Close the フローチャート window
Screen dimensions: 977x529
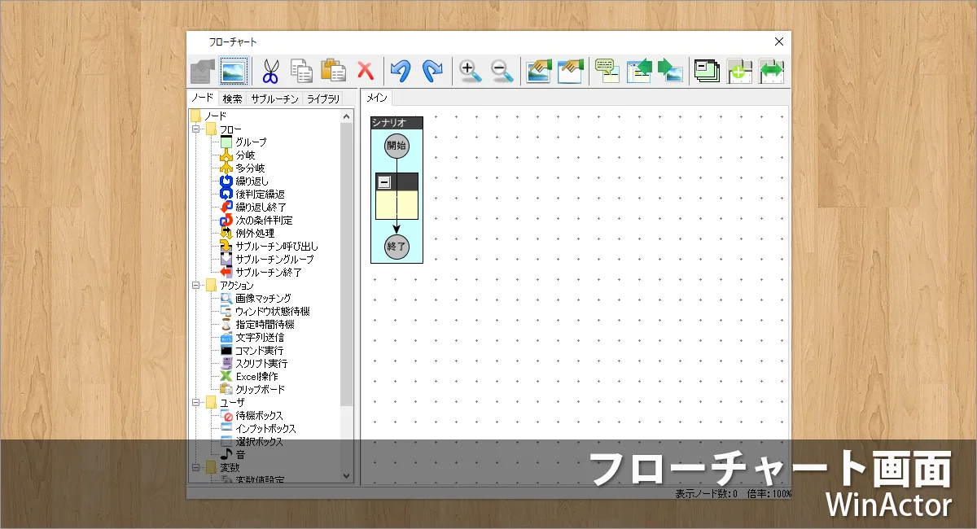[x=778, y=42]
